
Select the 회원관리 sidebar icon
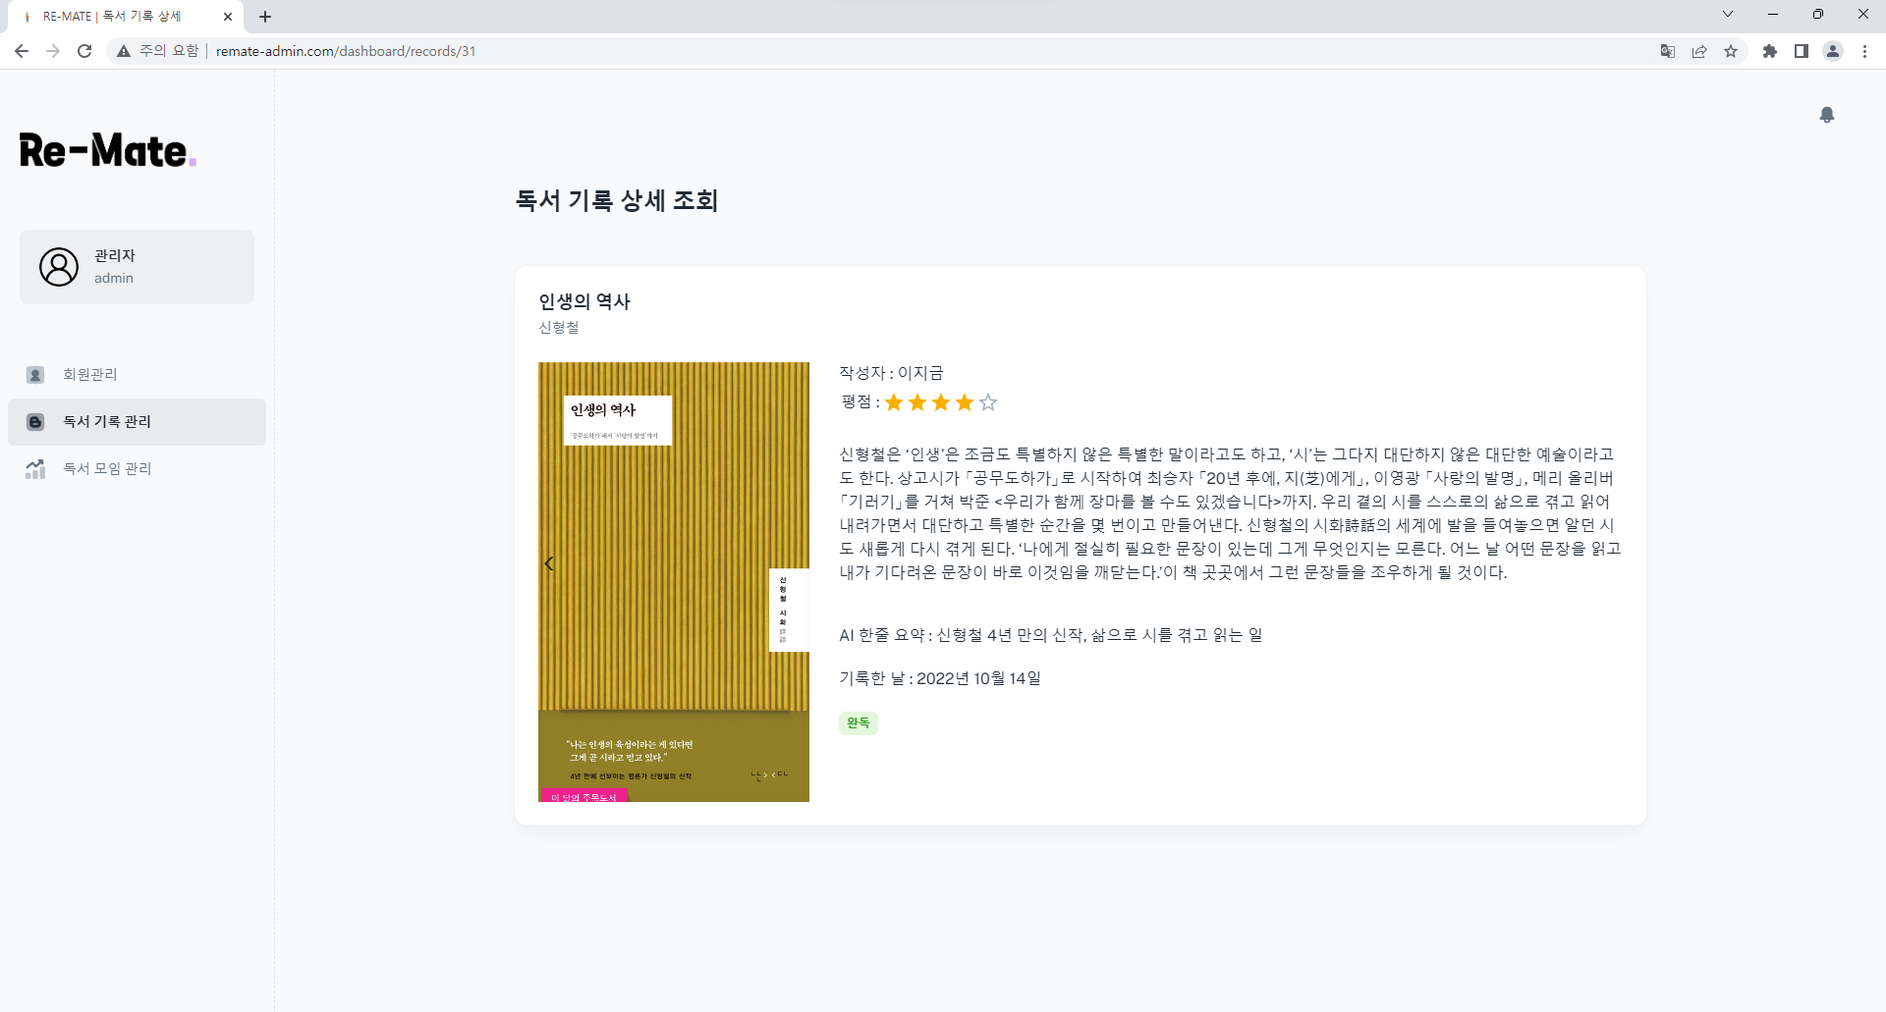(x=35, y=374)
